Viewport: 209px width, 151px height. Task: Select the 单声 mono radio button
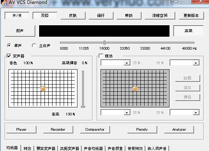(9, 45)
